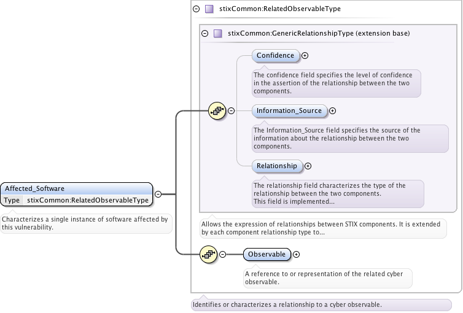Expand the Confidence element with plus icon

pyautogui.click(x=305, y=56)
